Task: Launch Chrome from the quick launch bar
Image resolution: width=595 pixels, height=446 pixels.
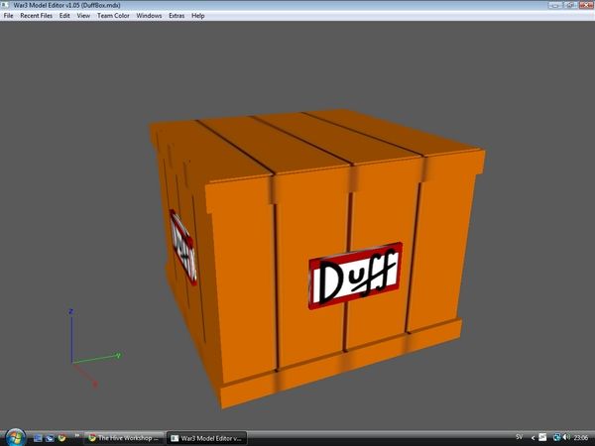Action: [61, 438]
